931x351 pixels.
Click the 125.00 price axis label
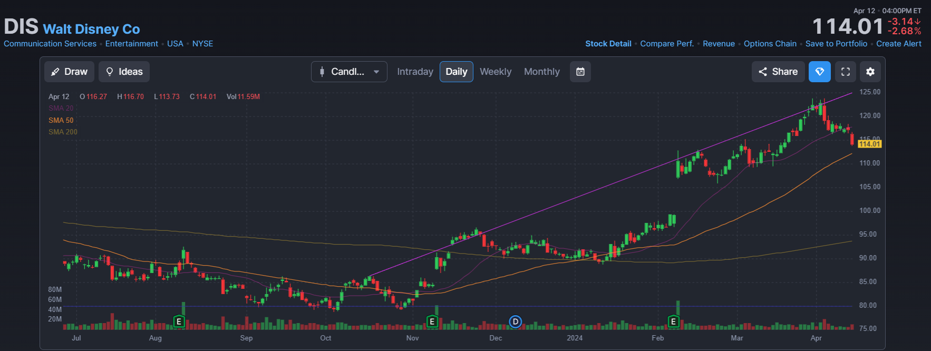coord(870,92)
